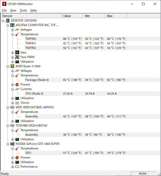Collapse the AMD Ryzen Temperatures node
Image resolution: width=161 pixels, height=176 pixels.
[x=12, y=75]
